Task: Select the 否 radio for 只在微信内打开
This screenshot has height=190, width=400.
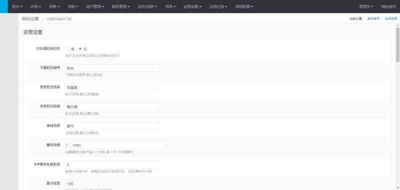Action: click(x=80, y=48)
